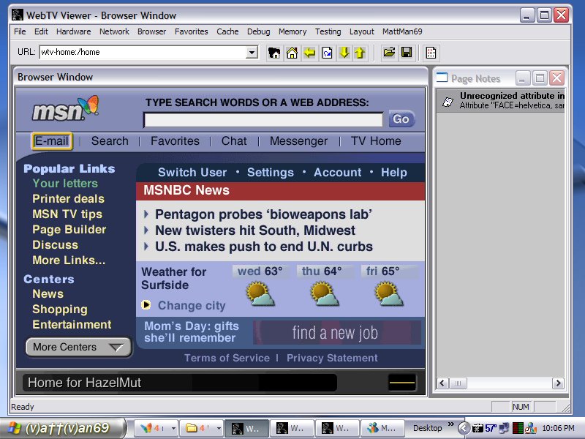Click the red-green meter tray icon
The image size is (585, 439).
click(518, 428)
